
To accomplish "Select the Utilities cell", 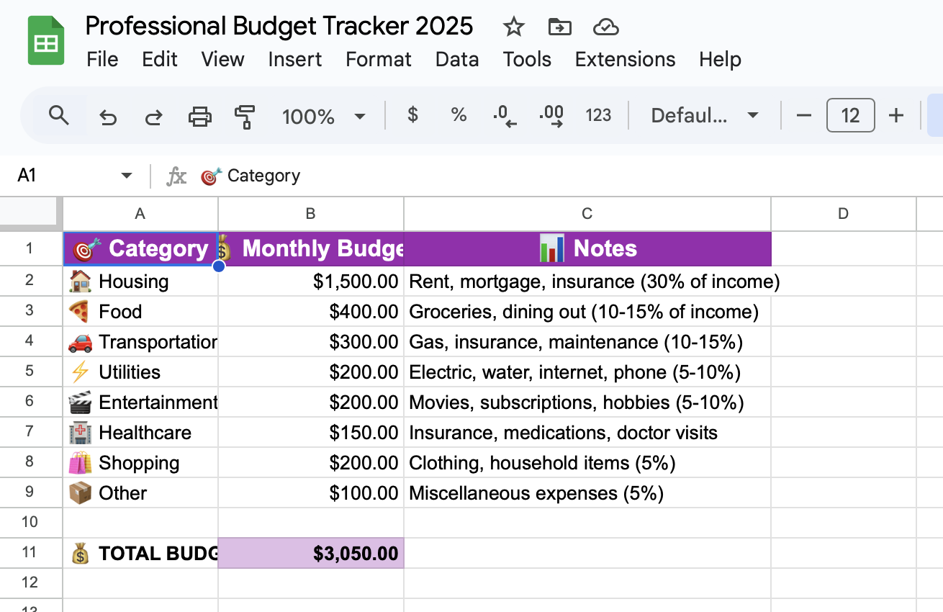I will click(140, 372).
